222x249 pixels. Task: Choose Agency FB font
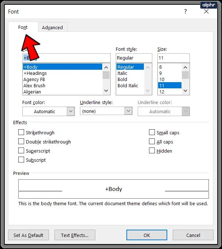coord(62,79)
